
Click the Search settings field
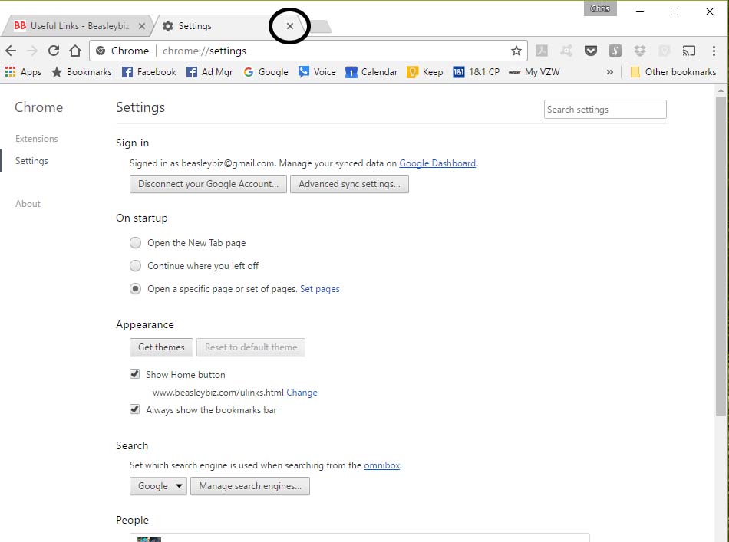pos(605,109)
